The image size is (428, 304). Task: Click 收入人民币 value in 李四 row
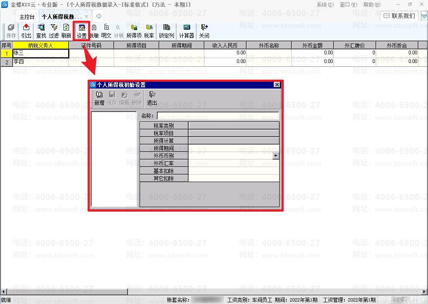click(x=225, y=62)
